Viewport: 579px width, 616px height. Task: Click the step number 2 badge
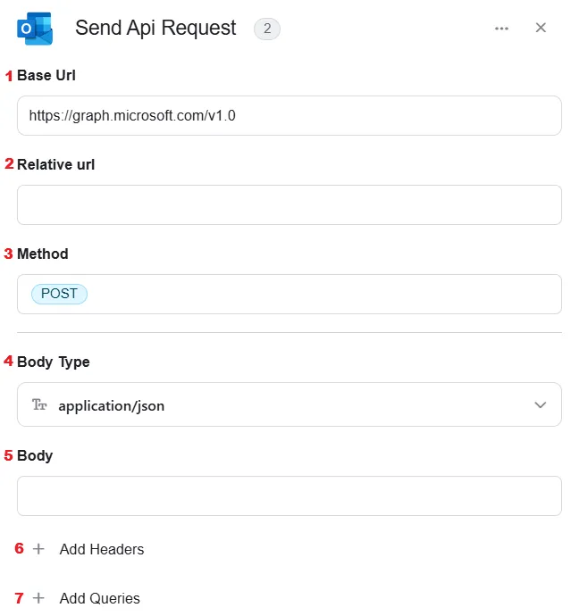pos(267,29)
